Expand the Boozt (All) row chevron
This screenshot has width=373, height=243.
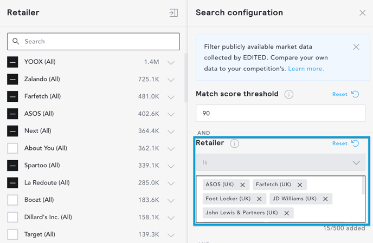pos(171,201)
